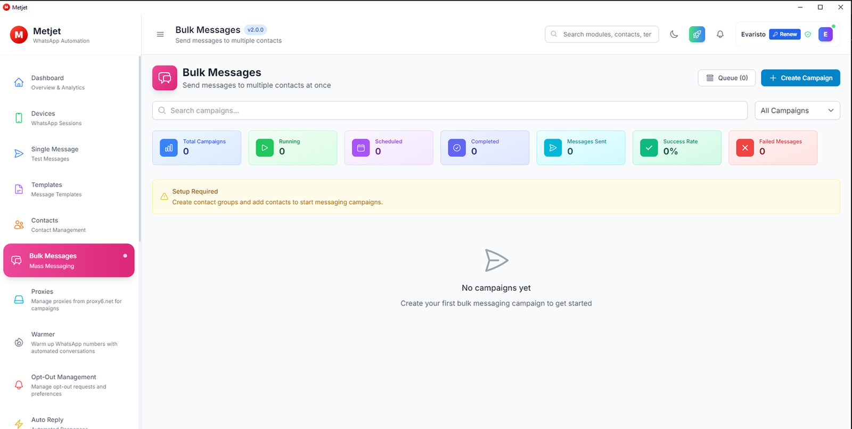Click the Queue (0) button

pyautogui.click(x=726, y=78)
